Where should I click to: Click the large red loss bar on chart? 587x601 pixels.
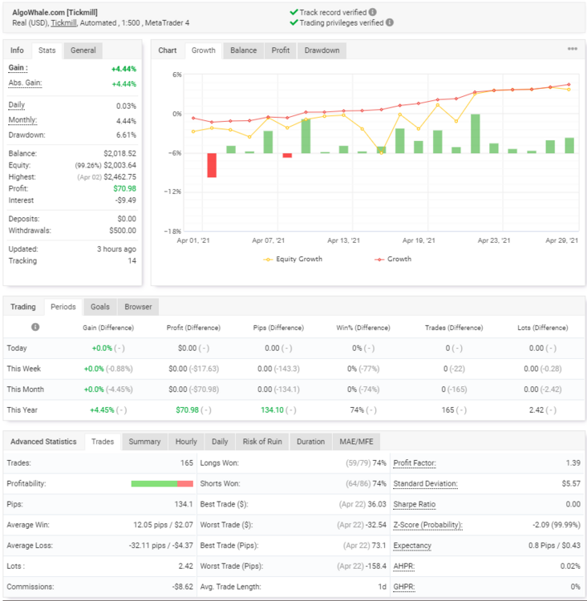pos(212,165)
